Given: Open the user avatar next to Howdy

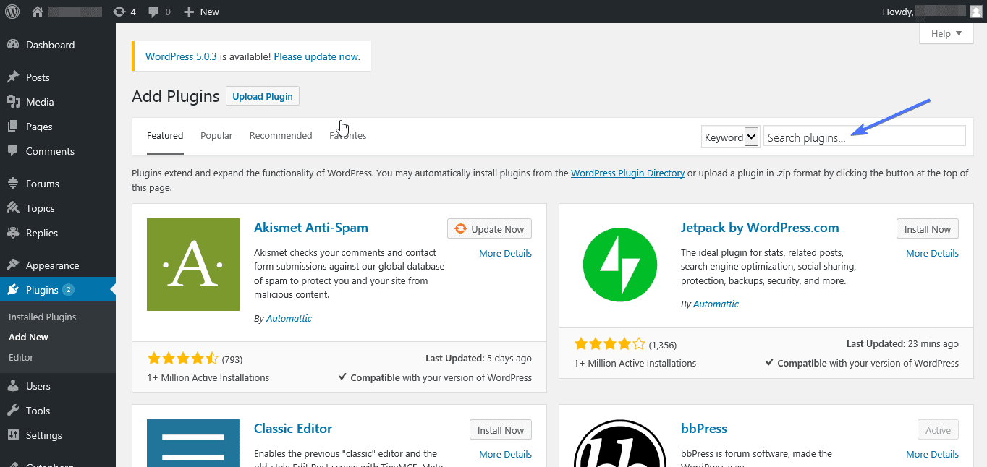Looking at the screenshot, I should pyautogui.click(x=976, y=12).
